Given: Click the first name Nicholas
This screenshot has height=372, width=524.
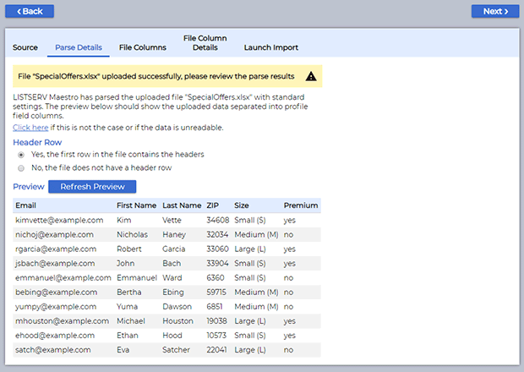Looking at the screenshot, I should point(132,235).
